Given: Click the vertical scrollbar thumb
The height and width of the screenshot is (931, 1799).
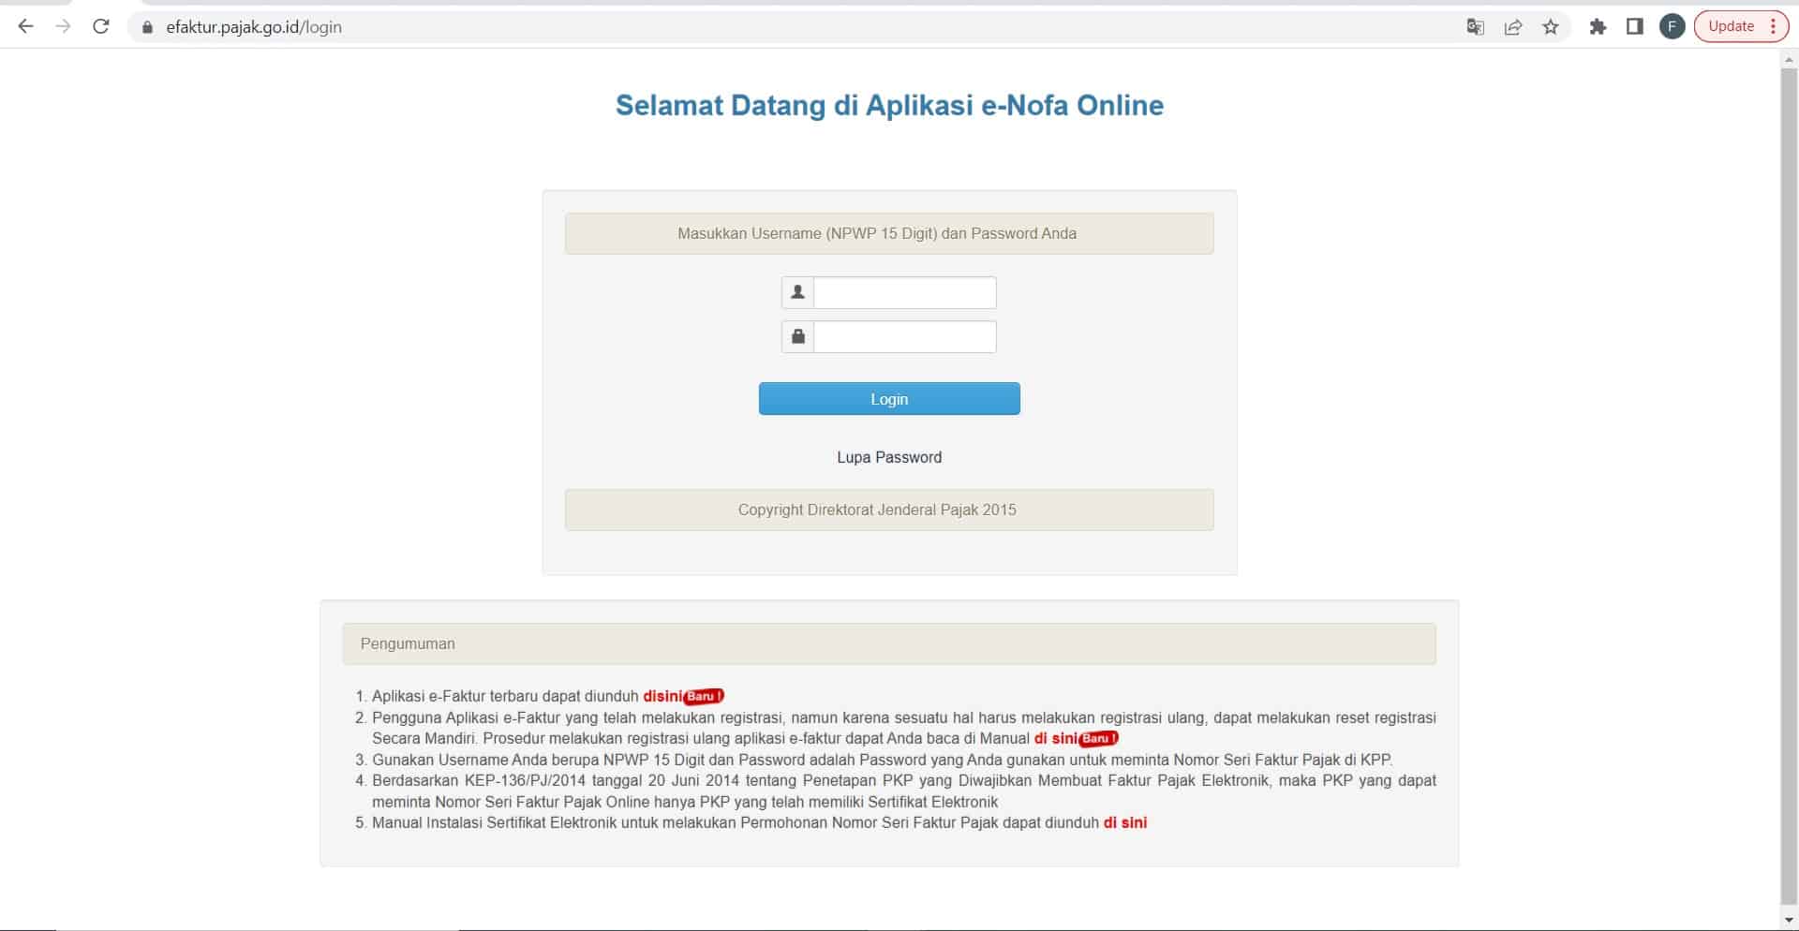Looking at the screenshot, I should click(1789, 485).
